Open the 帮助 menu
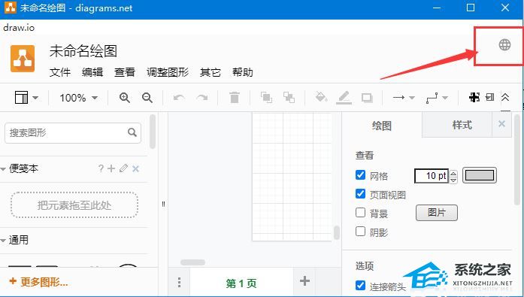The height and width of the screenshot is (297, 524). tap(243, 72)
